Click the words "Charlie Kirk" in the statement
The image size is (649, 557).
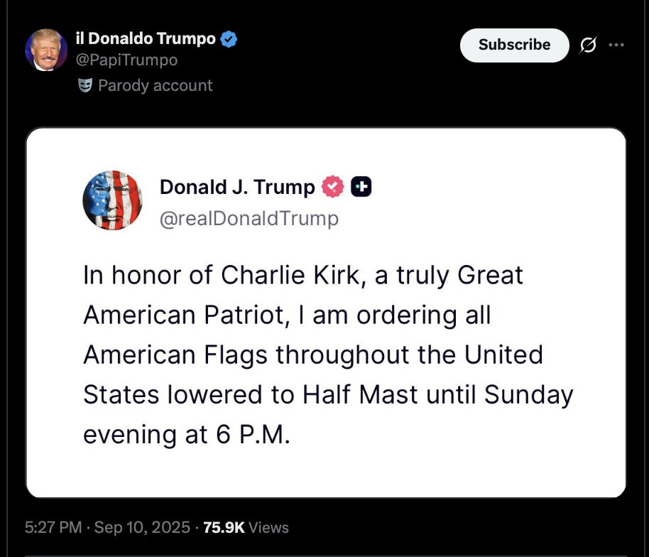(x=291, y=275)
